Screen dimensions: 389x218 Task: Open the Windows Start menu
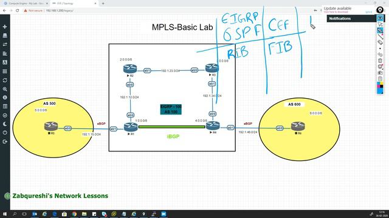coord(4,214)
